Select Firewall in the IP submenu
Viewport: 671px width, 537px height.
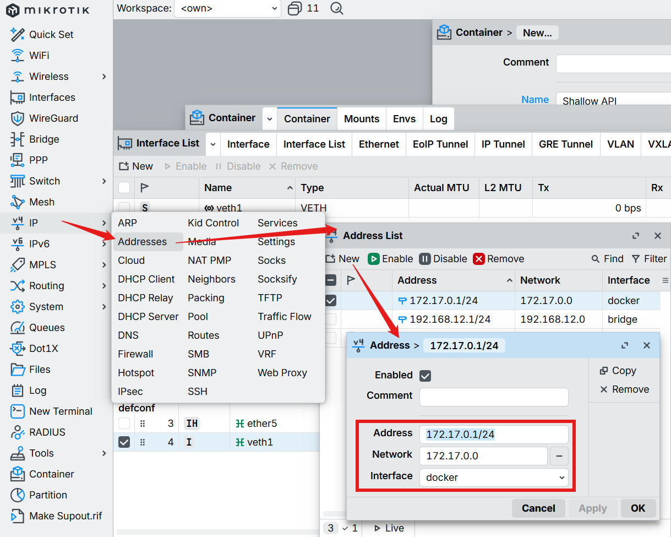135,354
